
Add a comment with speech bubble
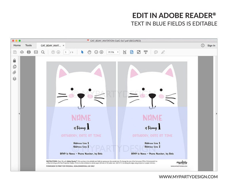[156, 52]
